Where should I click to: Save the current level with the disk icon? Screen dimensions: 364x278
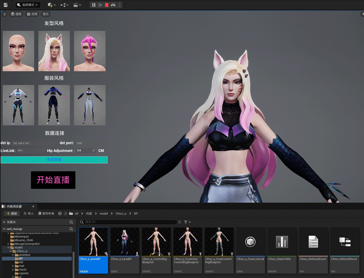coord(5,5)
